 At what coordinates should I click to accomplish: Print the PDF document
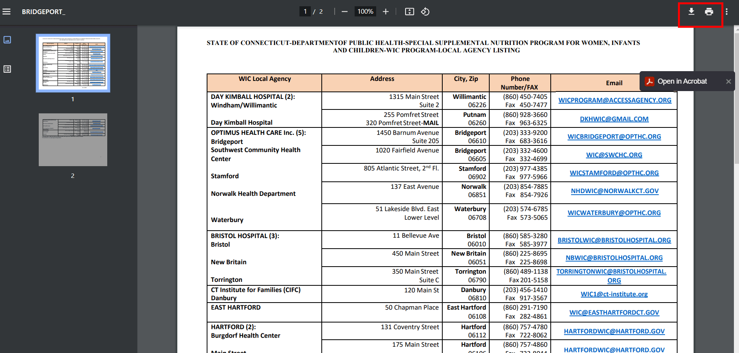click(x=709, y=12)
